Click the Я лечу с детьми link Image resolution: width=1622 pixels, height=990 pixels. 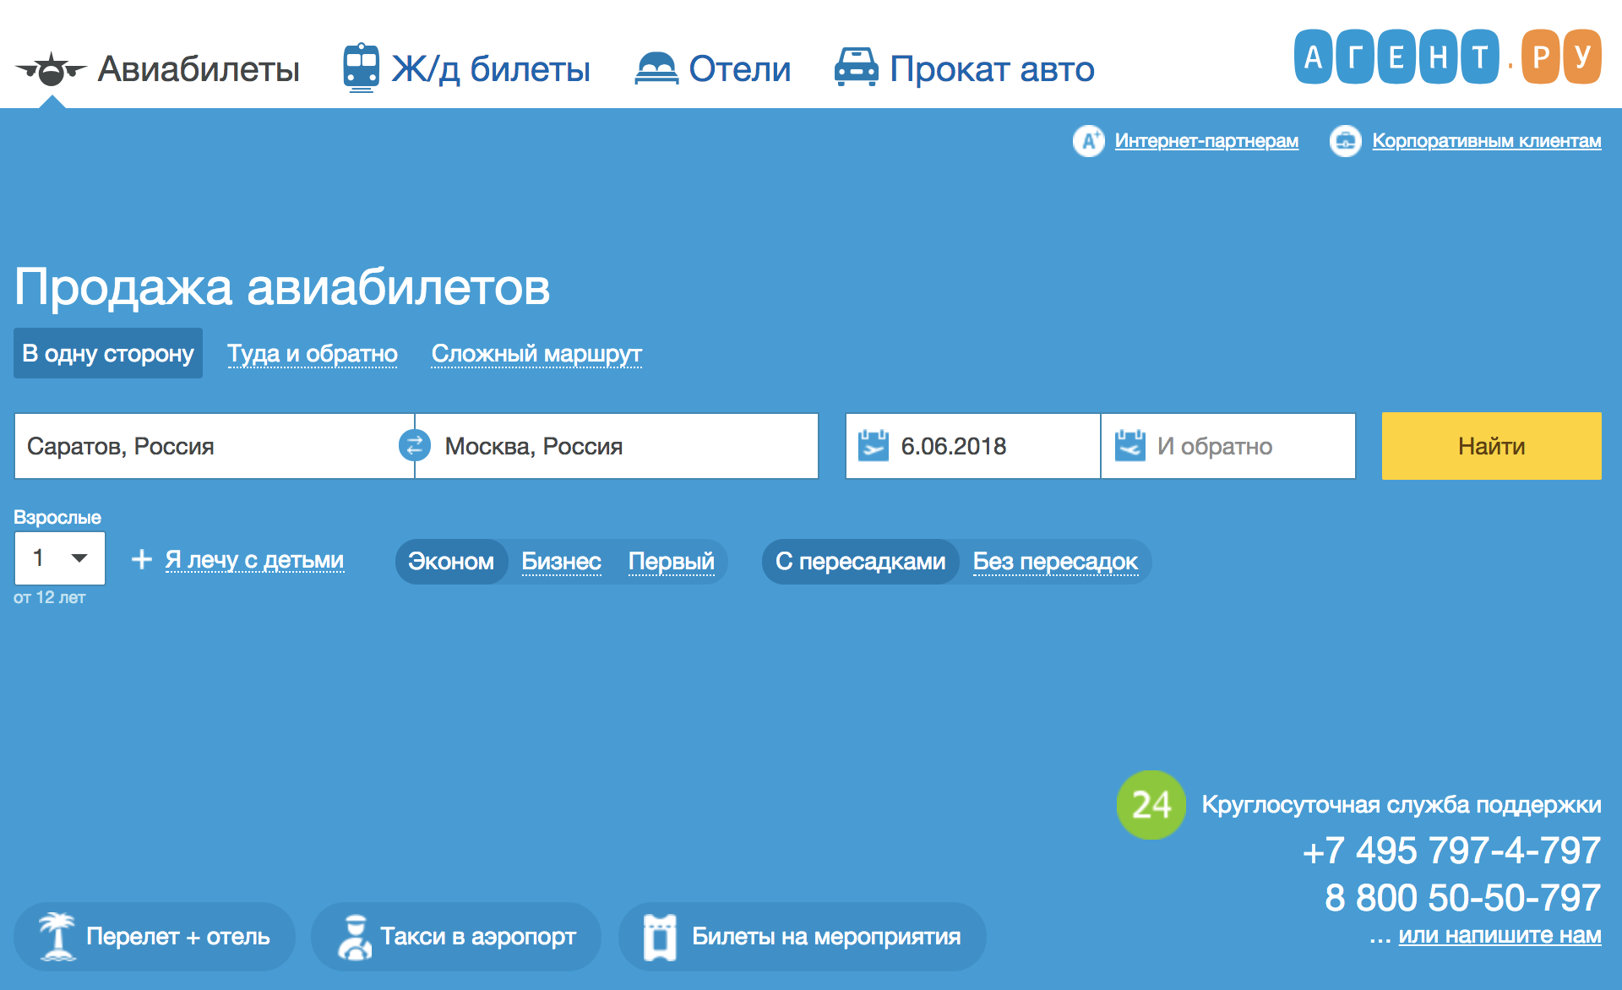[254, 559]
